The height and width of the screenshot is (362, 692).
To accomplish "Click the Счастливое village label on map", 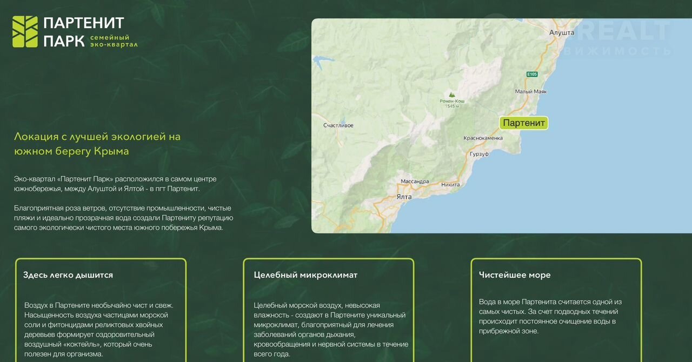I will (338, 125).
